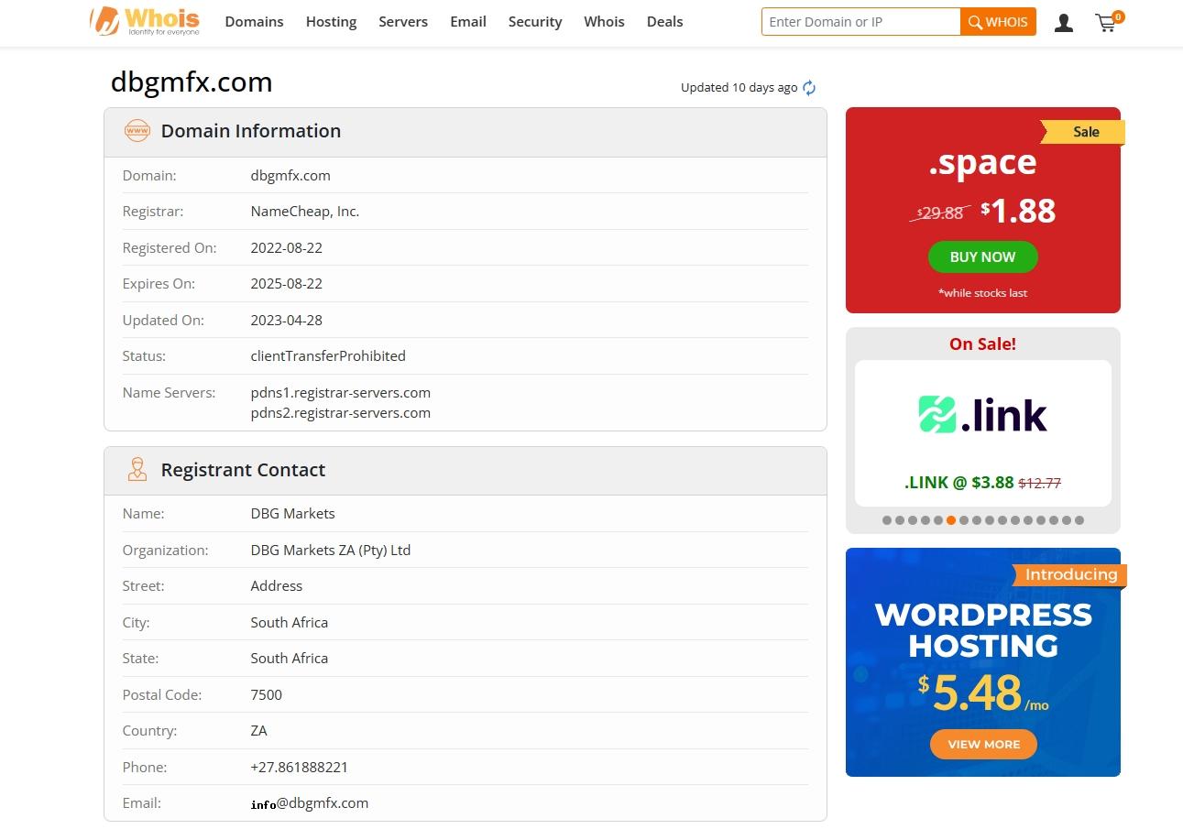Click the clientTransferProhibited status value

(328, 356)
